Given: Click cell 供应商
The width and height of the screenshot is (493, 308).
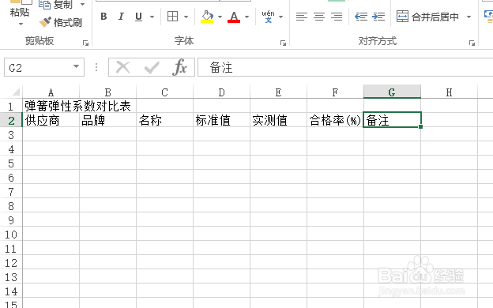Looking at the screenshot, I should (51, 120).
